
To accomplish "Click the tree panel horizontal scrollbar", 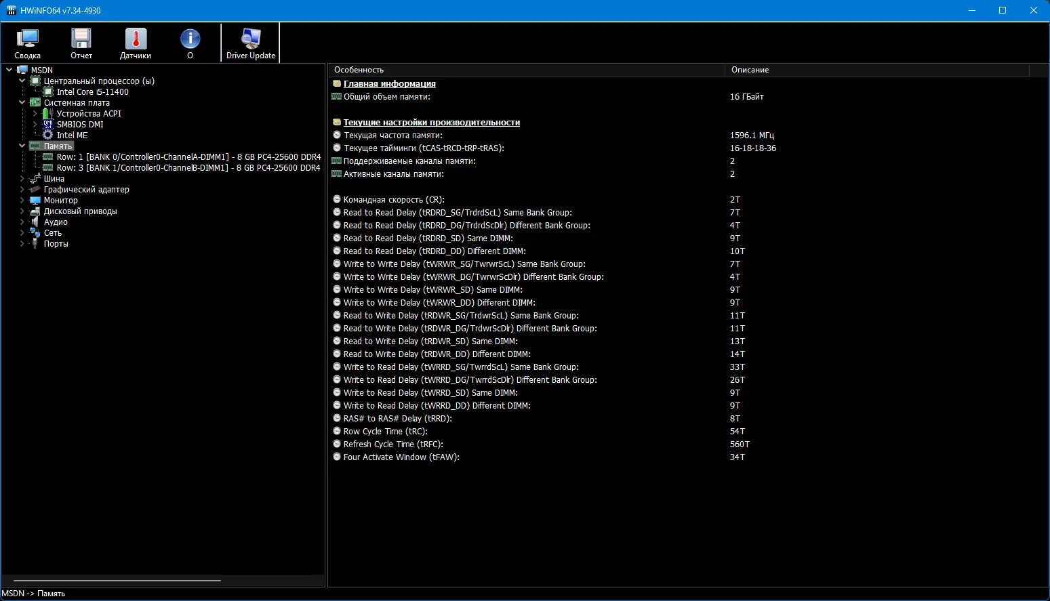I will [x=117, y=581].
